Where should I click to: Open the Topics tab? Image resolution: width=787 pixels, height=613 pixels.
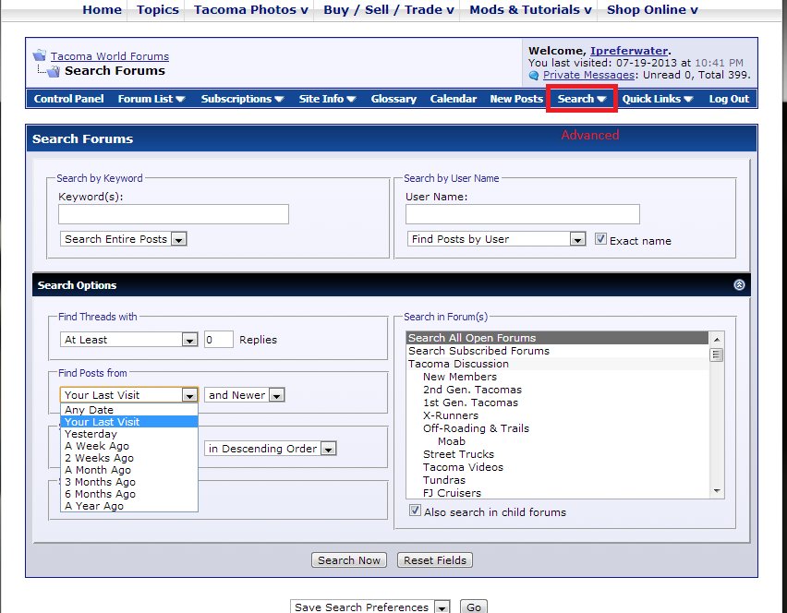(158, 9)
